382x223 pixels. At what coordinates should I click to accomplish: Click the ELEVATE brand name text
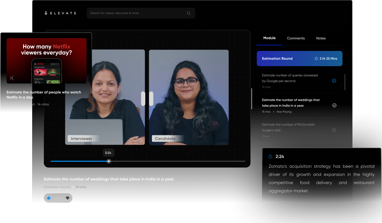(x=63, y=13)
